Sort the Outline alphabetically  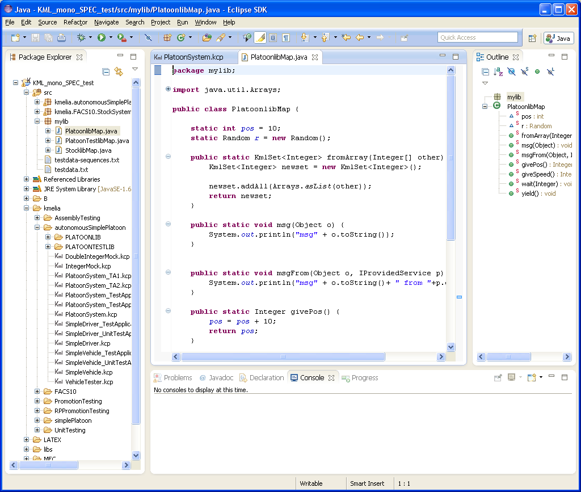498,72
